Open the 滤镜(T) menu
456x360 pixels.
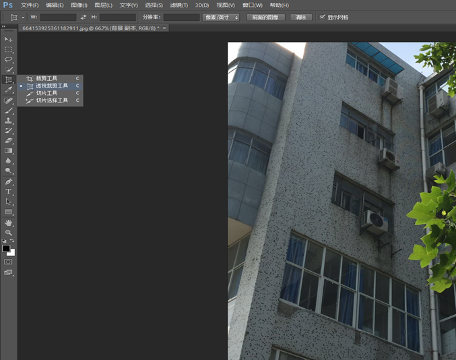178,5
